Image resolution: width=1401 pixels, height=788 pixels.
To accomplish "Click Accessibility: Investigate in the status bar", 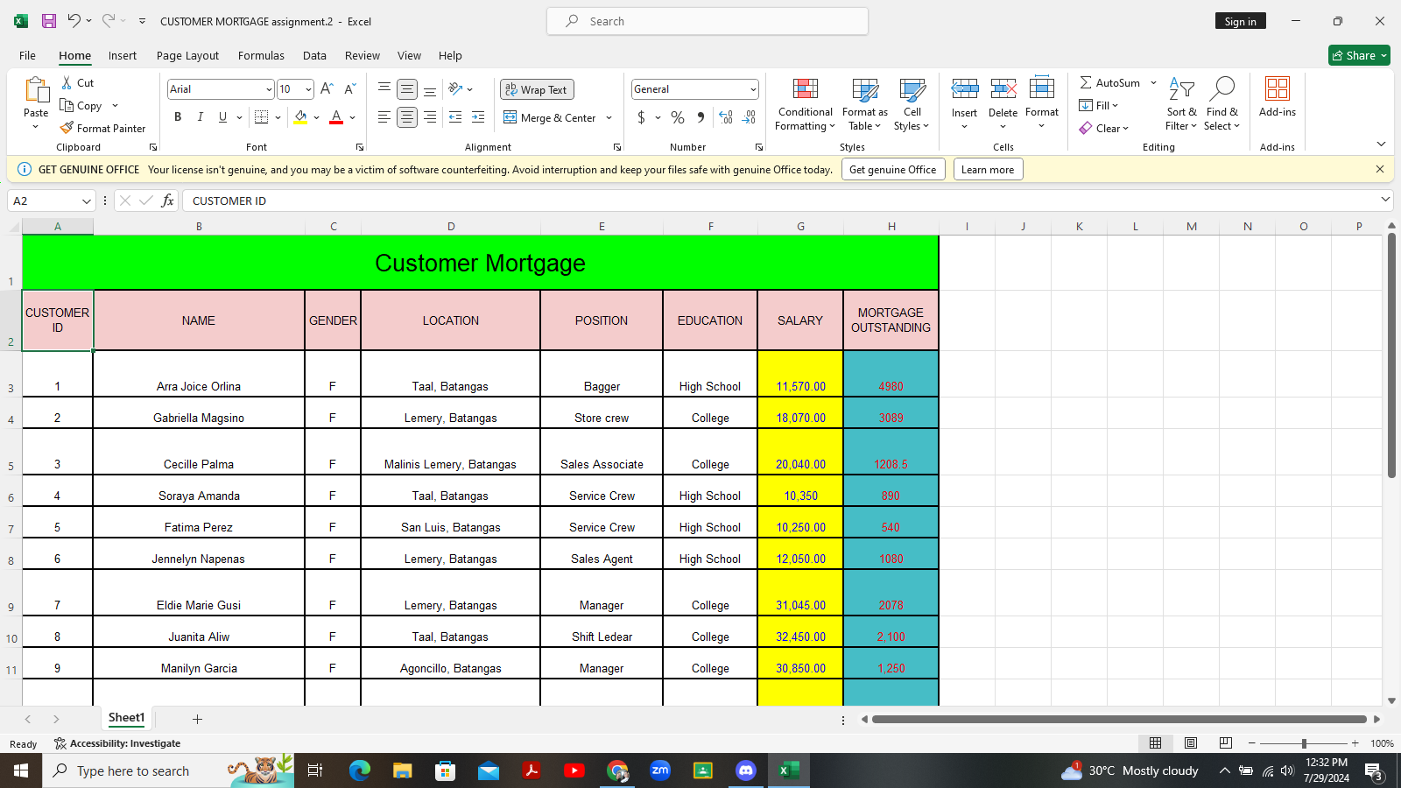I will click(117, 743).
